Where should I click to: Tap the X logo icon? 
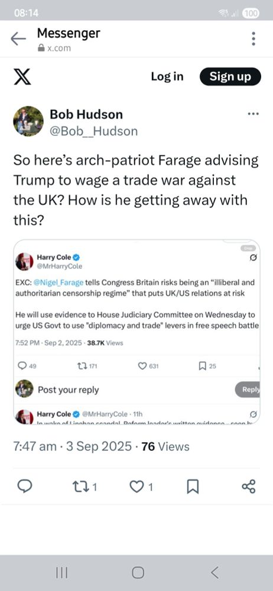click(22, 77)
